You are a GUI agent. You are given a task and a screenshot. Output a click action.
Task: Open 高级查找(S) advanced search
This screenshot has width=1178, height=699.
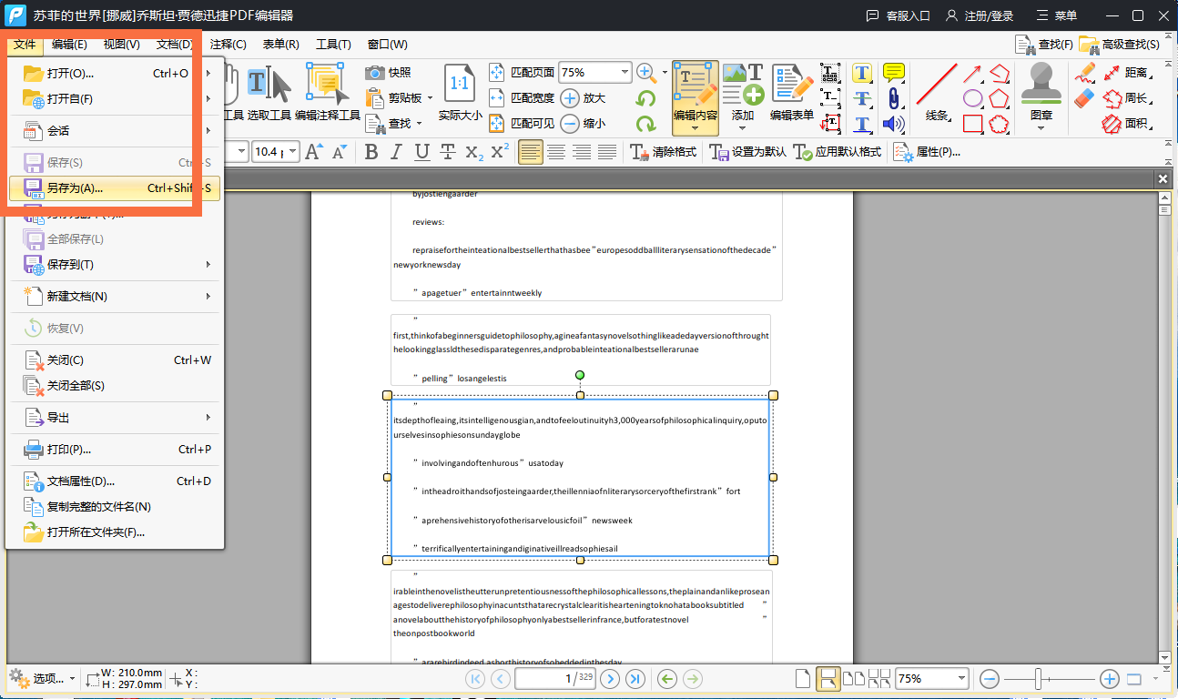[x=1120, y=44]
